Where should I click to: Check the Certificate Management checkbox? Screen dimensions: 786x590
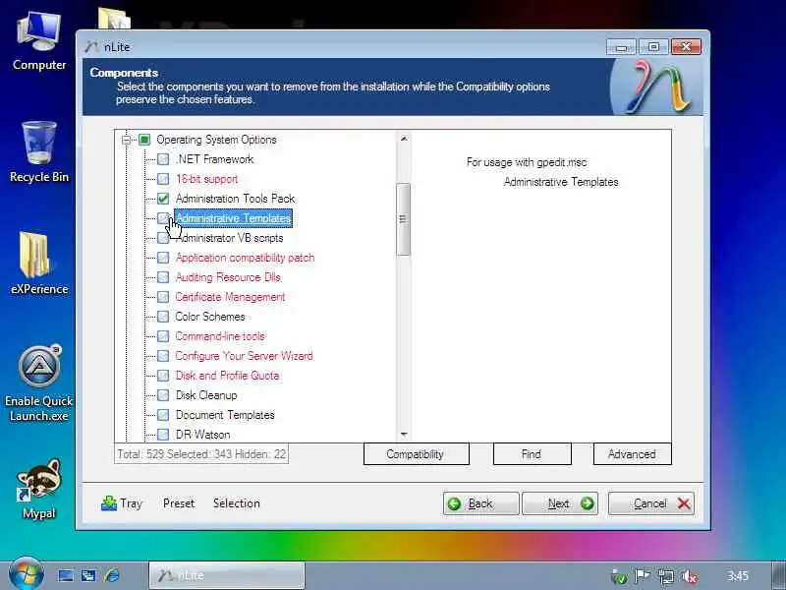point(163,297)
